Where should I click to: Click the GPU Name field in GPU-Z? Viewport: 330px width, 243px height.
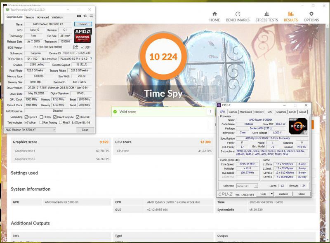coord(48,24)
